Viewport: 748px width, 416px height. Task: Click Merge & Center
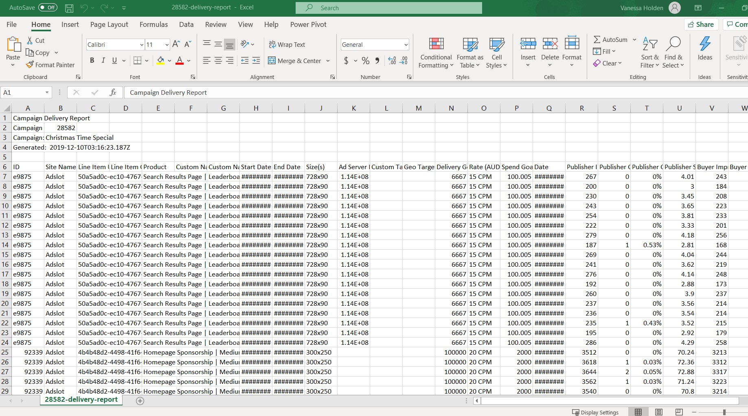(295, 61)
